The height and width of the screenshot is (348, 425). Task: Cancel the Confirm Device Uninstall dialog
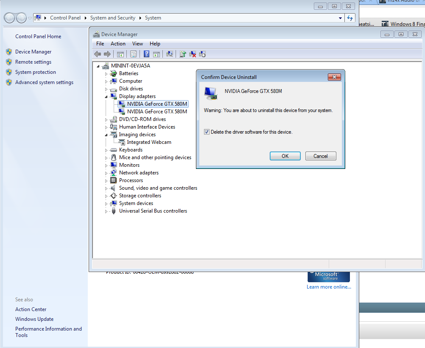coord(321,156)
